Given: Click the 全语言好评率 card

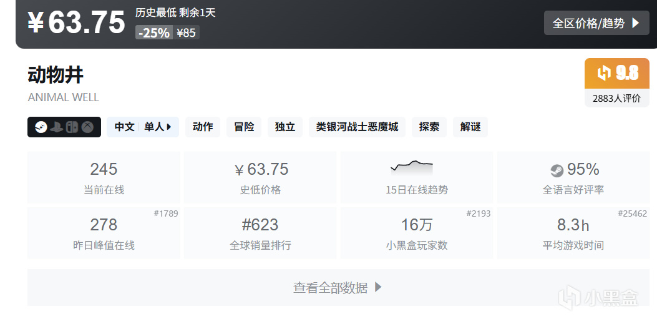Looking at the screenshot, I should click(573, 177).
